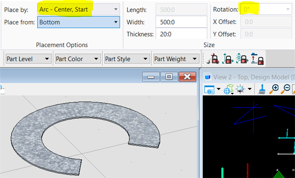This screenshot has width=295, height=178.
Task: Click the X Offset: label
Action: tap(225, 22)
